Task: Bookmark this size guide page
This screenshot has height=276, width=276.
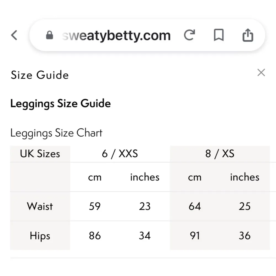Action: 218,35
